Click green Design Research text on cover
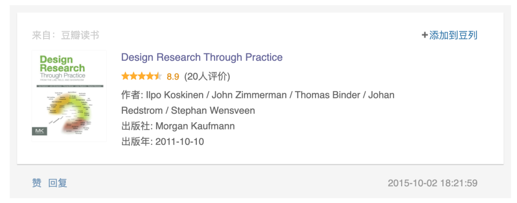The width and height of the screenshot is (517, 203). point(62,64)
